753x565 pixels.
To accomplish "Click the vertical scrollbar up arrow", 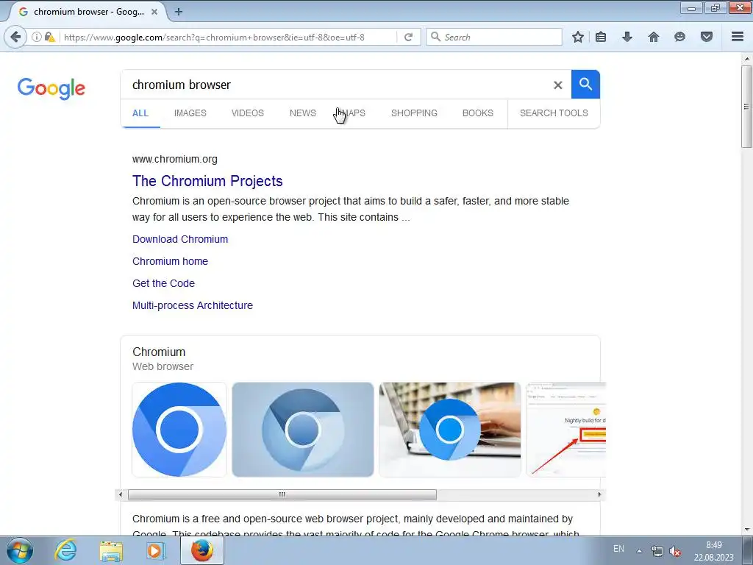I will point(747,59).
